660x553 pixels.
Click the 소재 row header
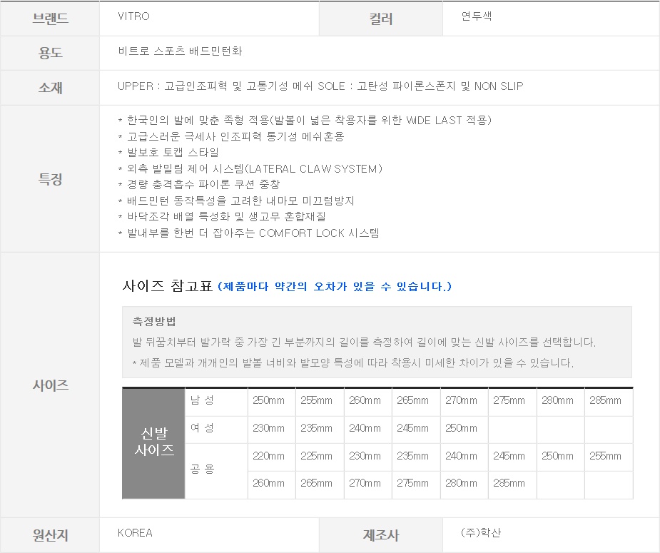click(x=50, y=88)
